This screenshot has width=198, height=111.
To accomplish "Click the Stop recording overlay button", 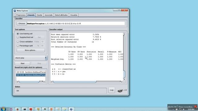I will [185, 107].
